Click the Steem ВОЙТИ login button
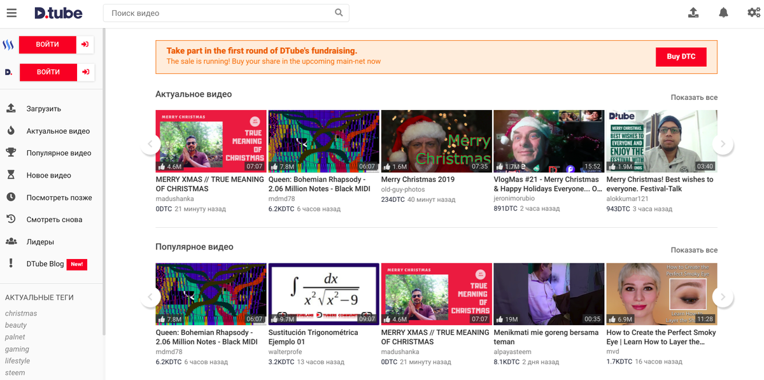Viewport: 764px width, 380px height. coord(48,45)
